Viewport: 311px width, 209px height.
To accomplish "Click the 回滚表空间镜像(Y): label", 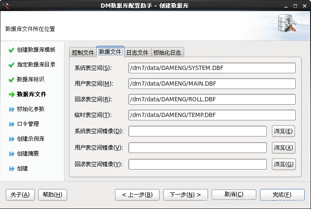I will pos(98,164).
